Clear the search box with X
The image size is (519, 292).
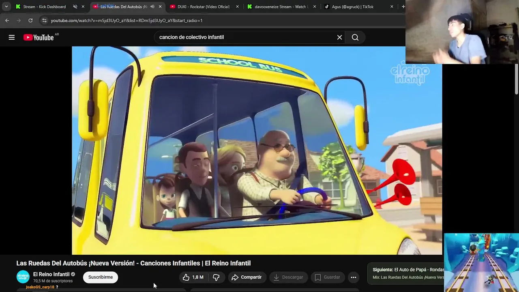click(339, 37)
